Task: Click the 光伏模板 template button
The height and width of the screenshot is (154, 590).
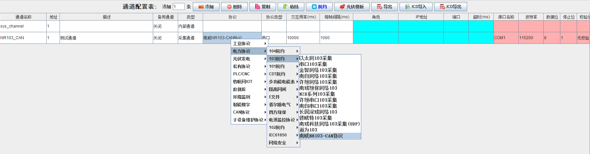Action: click(352, 7)
